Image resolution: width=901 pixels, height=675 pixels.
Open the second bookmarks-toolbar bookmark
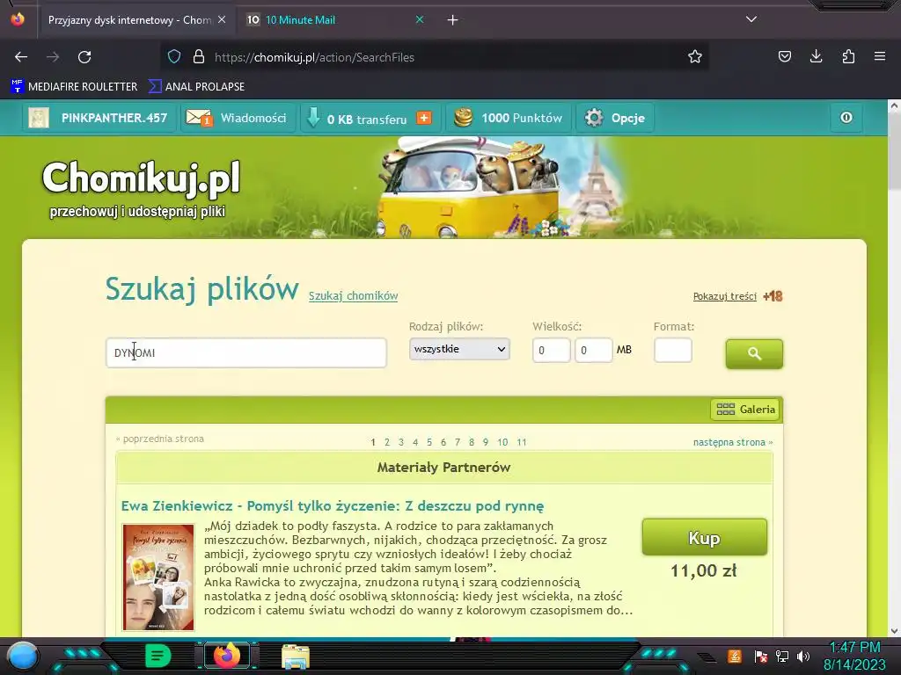pos(196,87)
